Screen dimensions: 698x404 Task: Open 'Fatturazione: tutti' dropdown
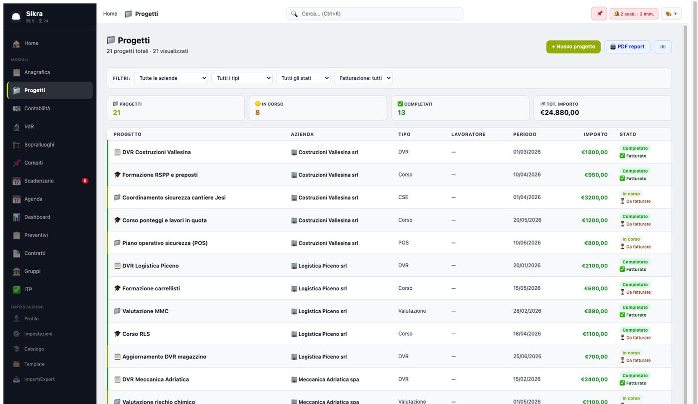(x=363, y=78)
